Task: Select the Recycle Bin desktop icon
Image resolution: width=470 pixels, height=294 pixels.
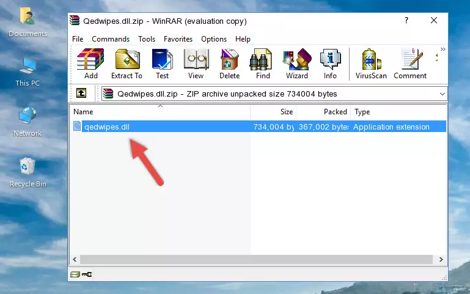Action: pos(28,172)
